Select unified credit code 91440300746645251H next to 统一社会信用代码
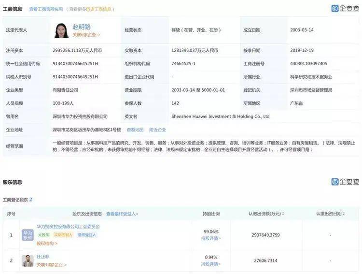 coord(75,64)
